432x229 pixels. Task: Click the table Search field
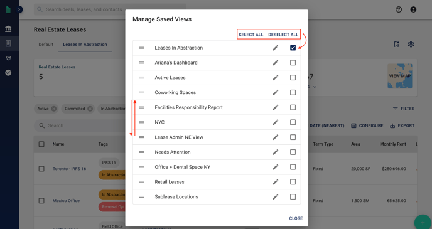80,125
